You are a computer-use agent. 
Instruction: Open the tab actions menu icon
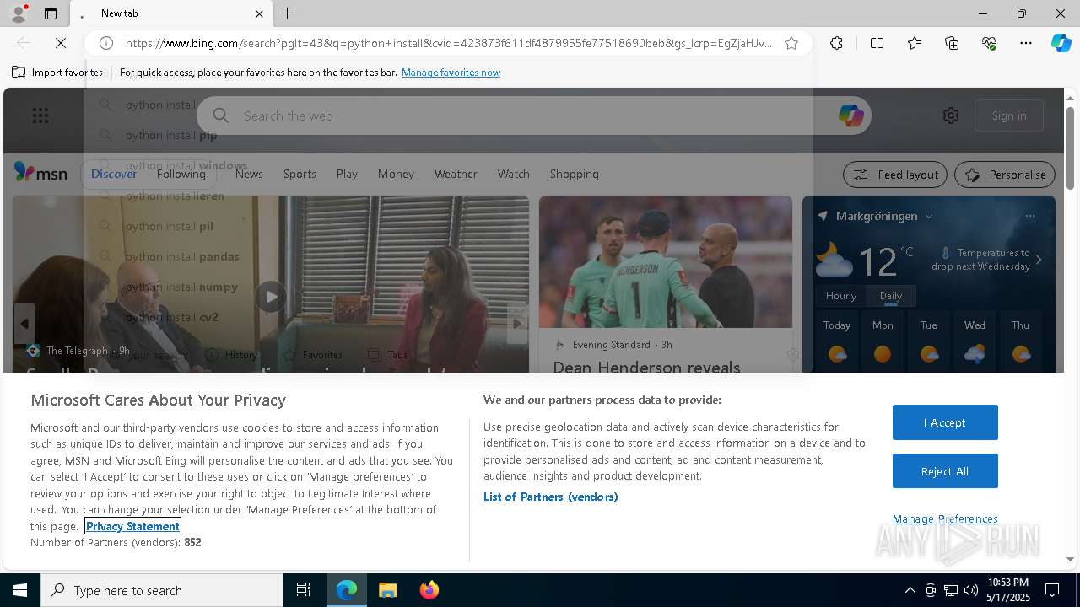click(x=51, y=13)
